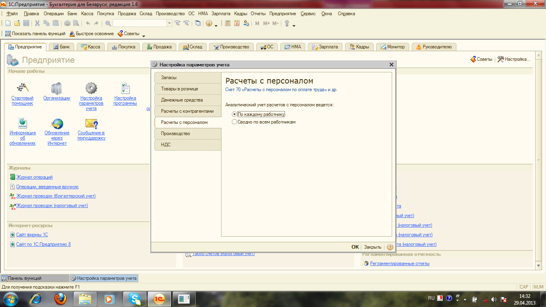Image resolution: width=546 pixels, height=307 pixels.
Task: Click the wrench tools toolbar icon
Action: pos(287,23)
